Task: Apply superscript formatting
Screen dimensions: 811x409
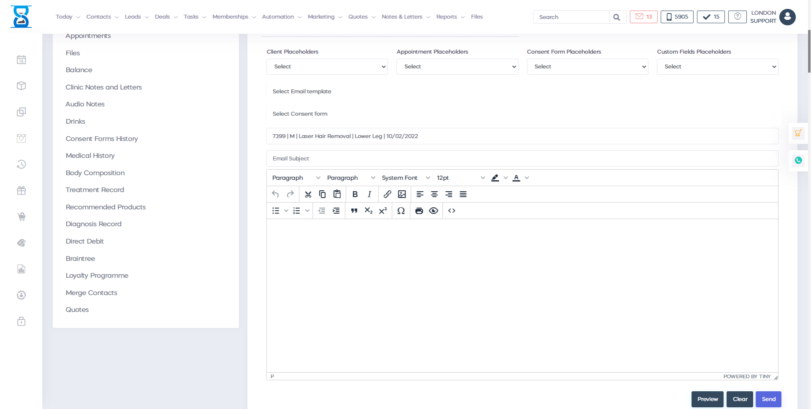Action: (383, 210)
